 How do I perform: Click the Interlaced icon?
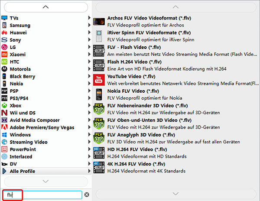[x=4, y=156]
